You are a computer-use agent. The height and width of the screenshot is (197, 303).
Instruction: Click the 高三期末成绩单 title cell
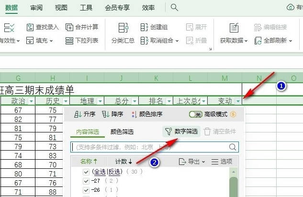click(x=121, y=90)
